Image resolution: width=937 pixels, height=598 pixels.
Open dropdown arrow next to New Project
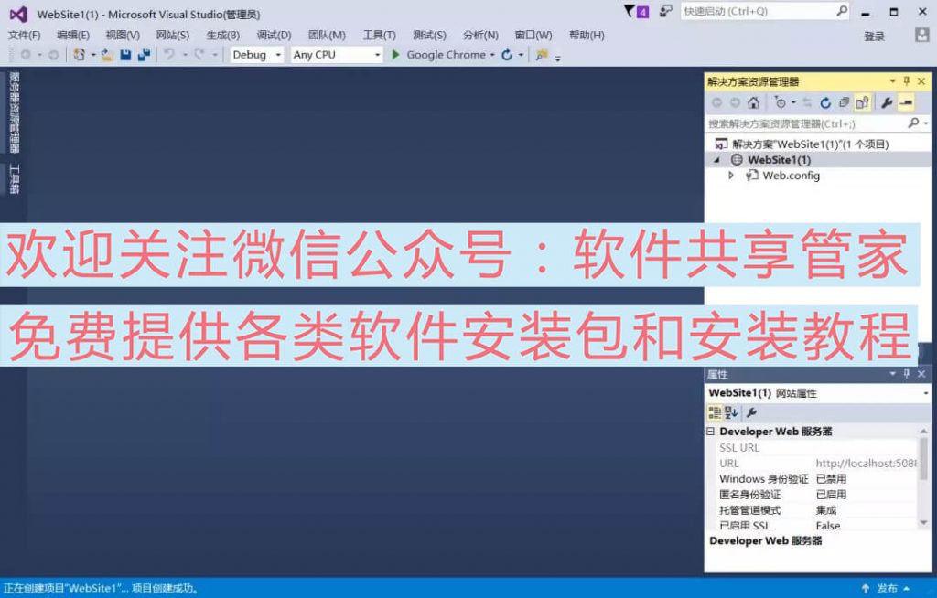[x=93, y=55]
